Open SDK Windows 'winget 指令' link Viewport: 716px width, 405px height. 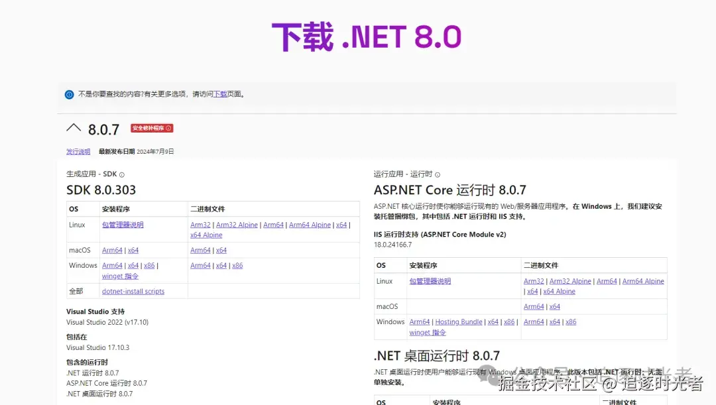click(x=120, y=276)
